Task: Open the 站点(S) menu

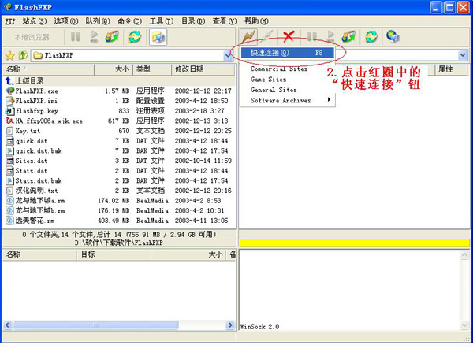Action: point(35,20)
